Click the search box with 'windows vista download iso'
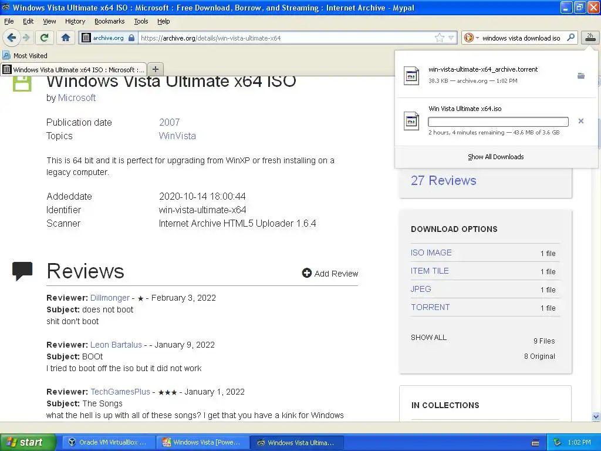 click(521, 38)
